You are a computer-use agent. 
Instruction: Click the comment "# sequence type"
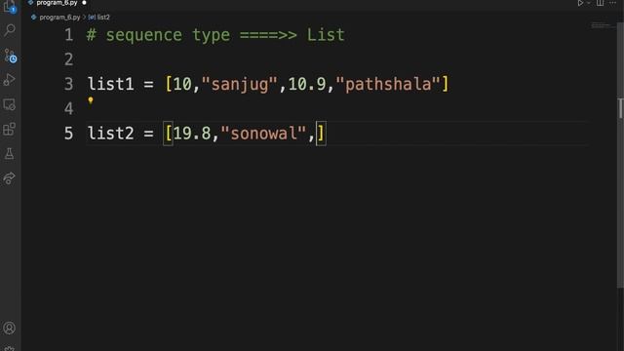(158, 35)
